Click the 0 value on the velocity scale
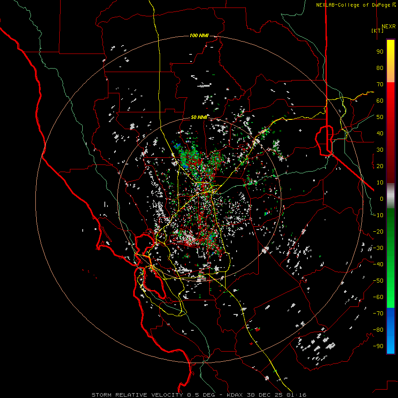The image size is (398, 398). [x=382, y=199]
